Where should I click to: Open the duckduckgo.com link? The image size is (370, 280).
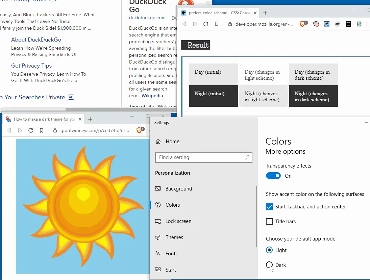(x=147, y=18)
